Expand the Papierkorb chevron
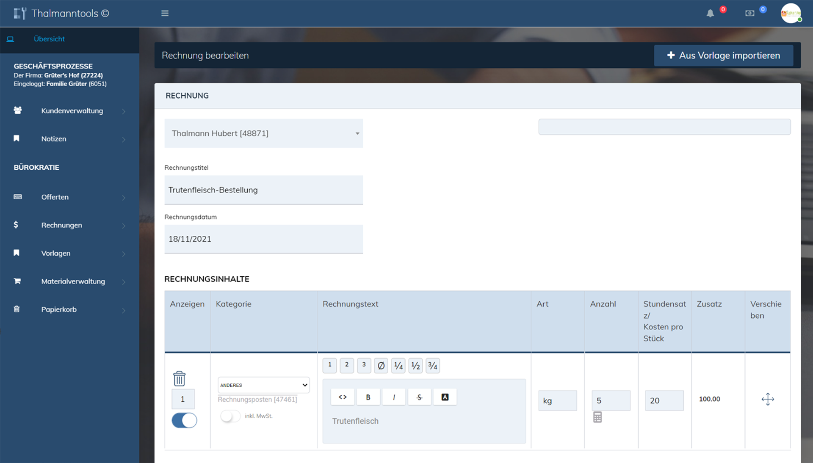 [124, 310]
